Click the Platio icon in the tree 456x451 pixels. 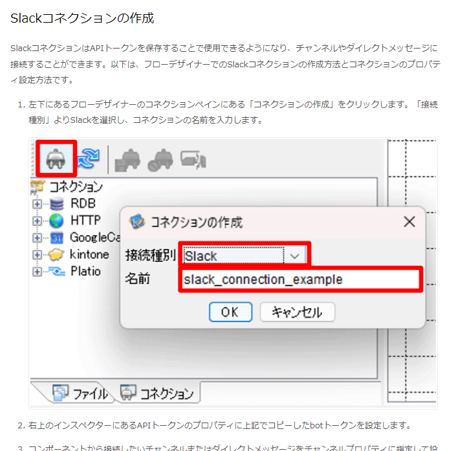[x=57, y=271]
